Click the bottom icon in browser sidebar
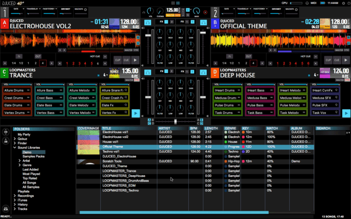Screen dimensions: 351x219 [x=5, y=209]
